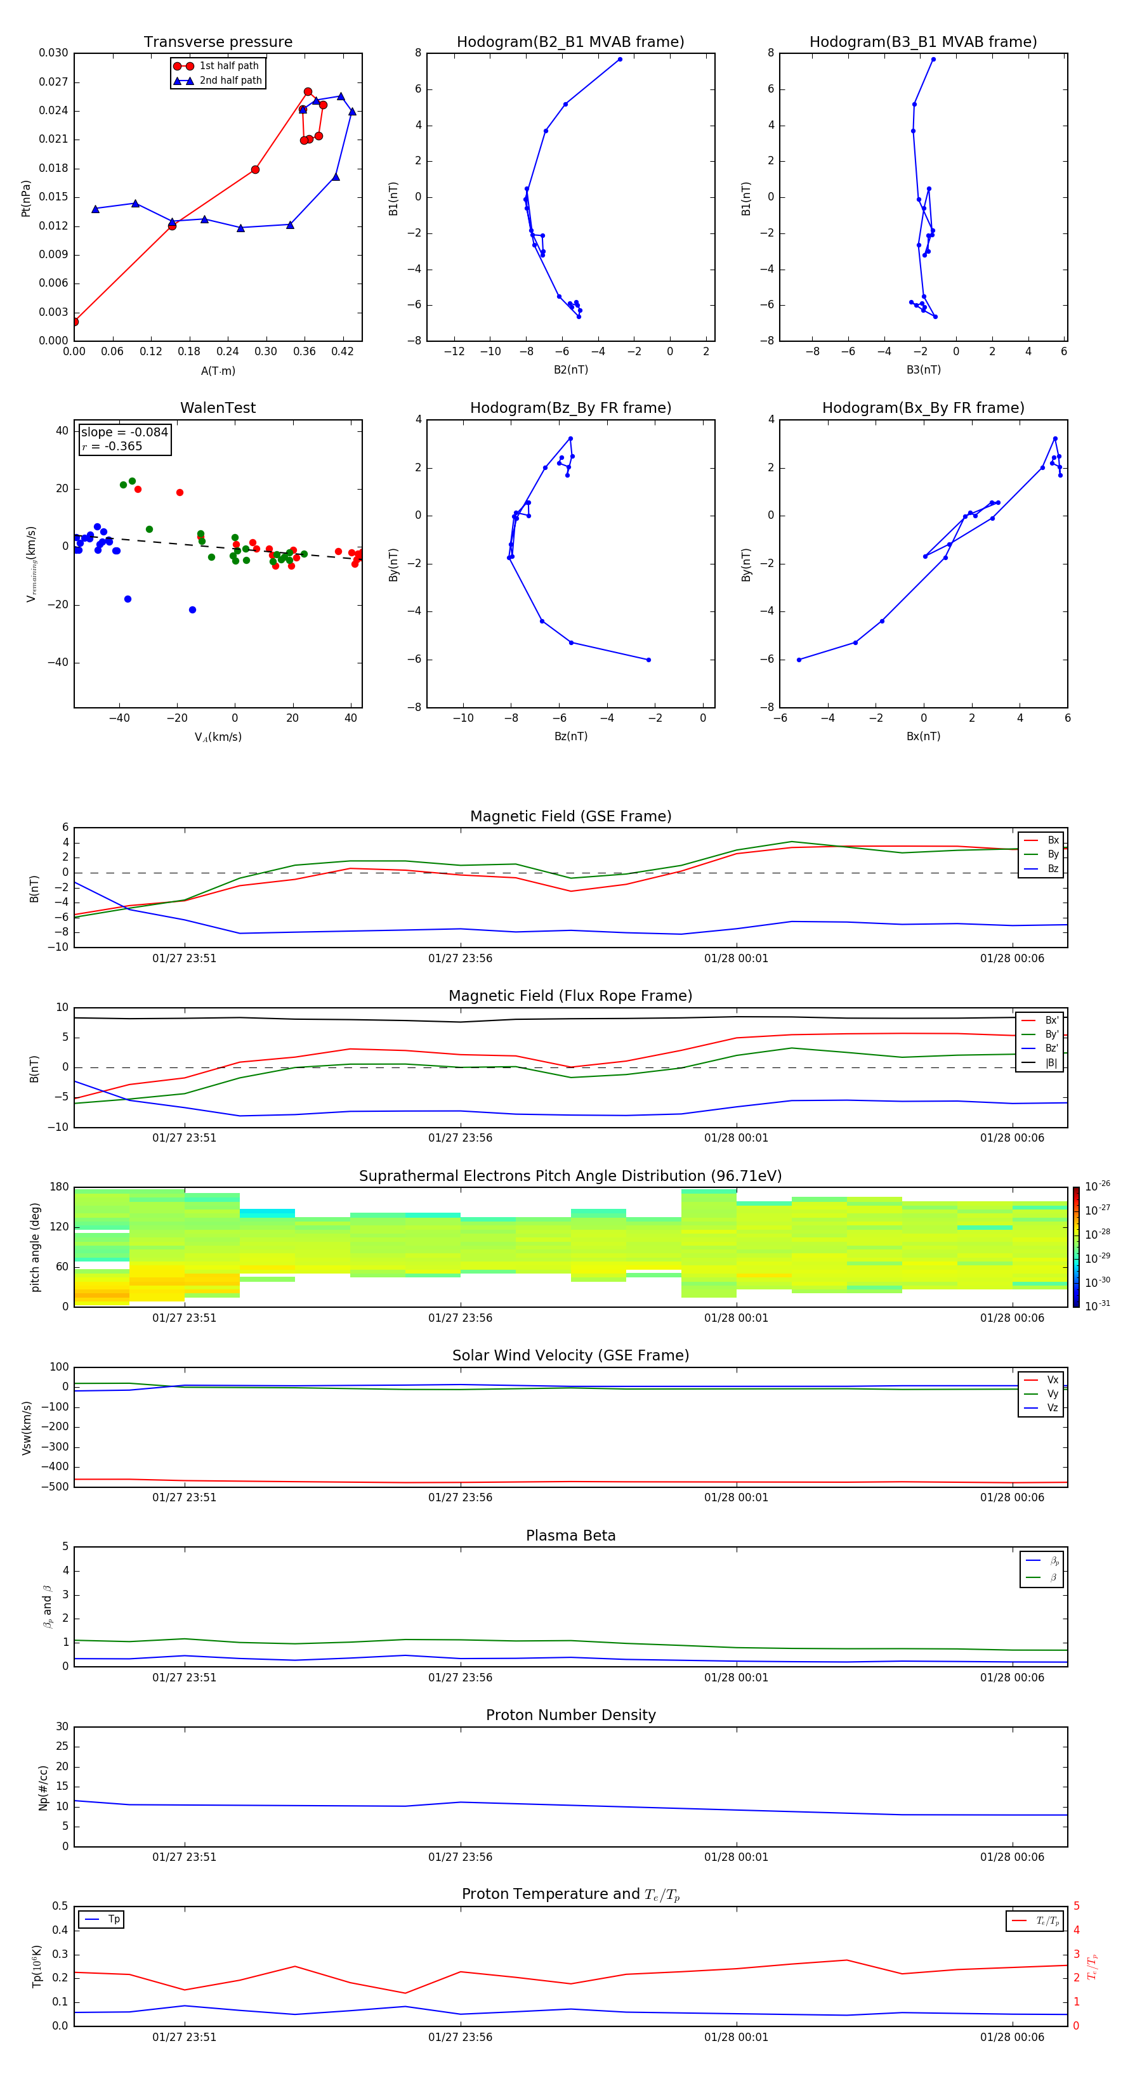Click the 'B2(nT)' x-axis label
Image resolution: width=1142 pixels, height=2093 pixels.
[570, 370]
